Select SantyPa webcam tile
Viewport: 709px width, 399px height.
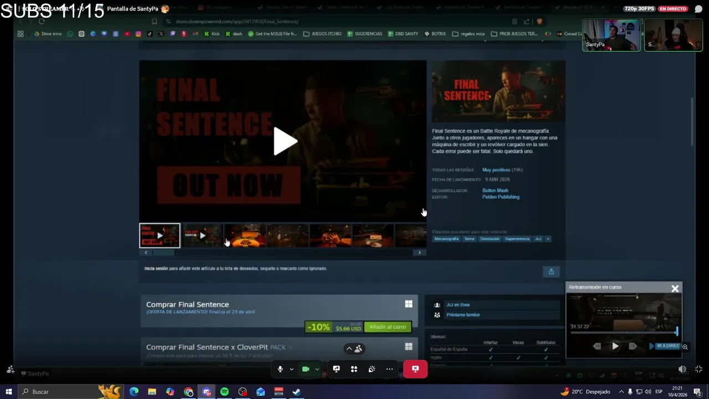612,35
